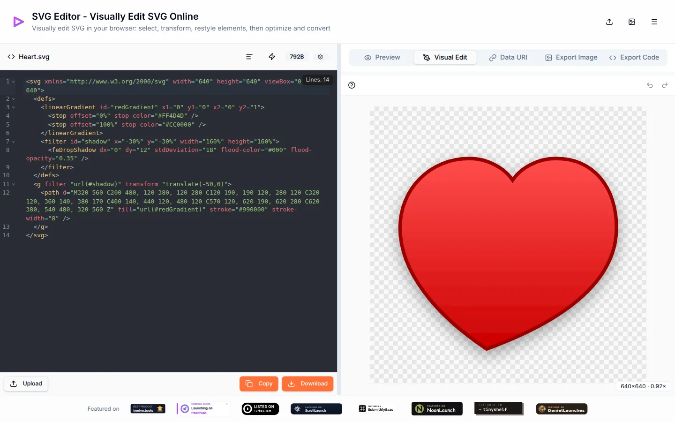
Task: Open the help question mark icon
Action: click(x=352, y=85)
